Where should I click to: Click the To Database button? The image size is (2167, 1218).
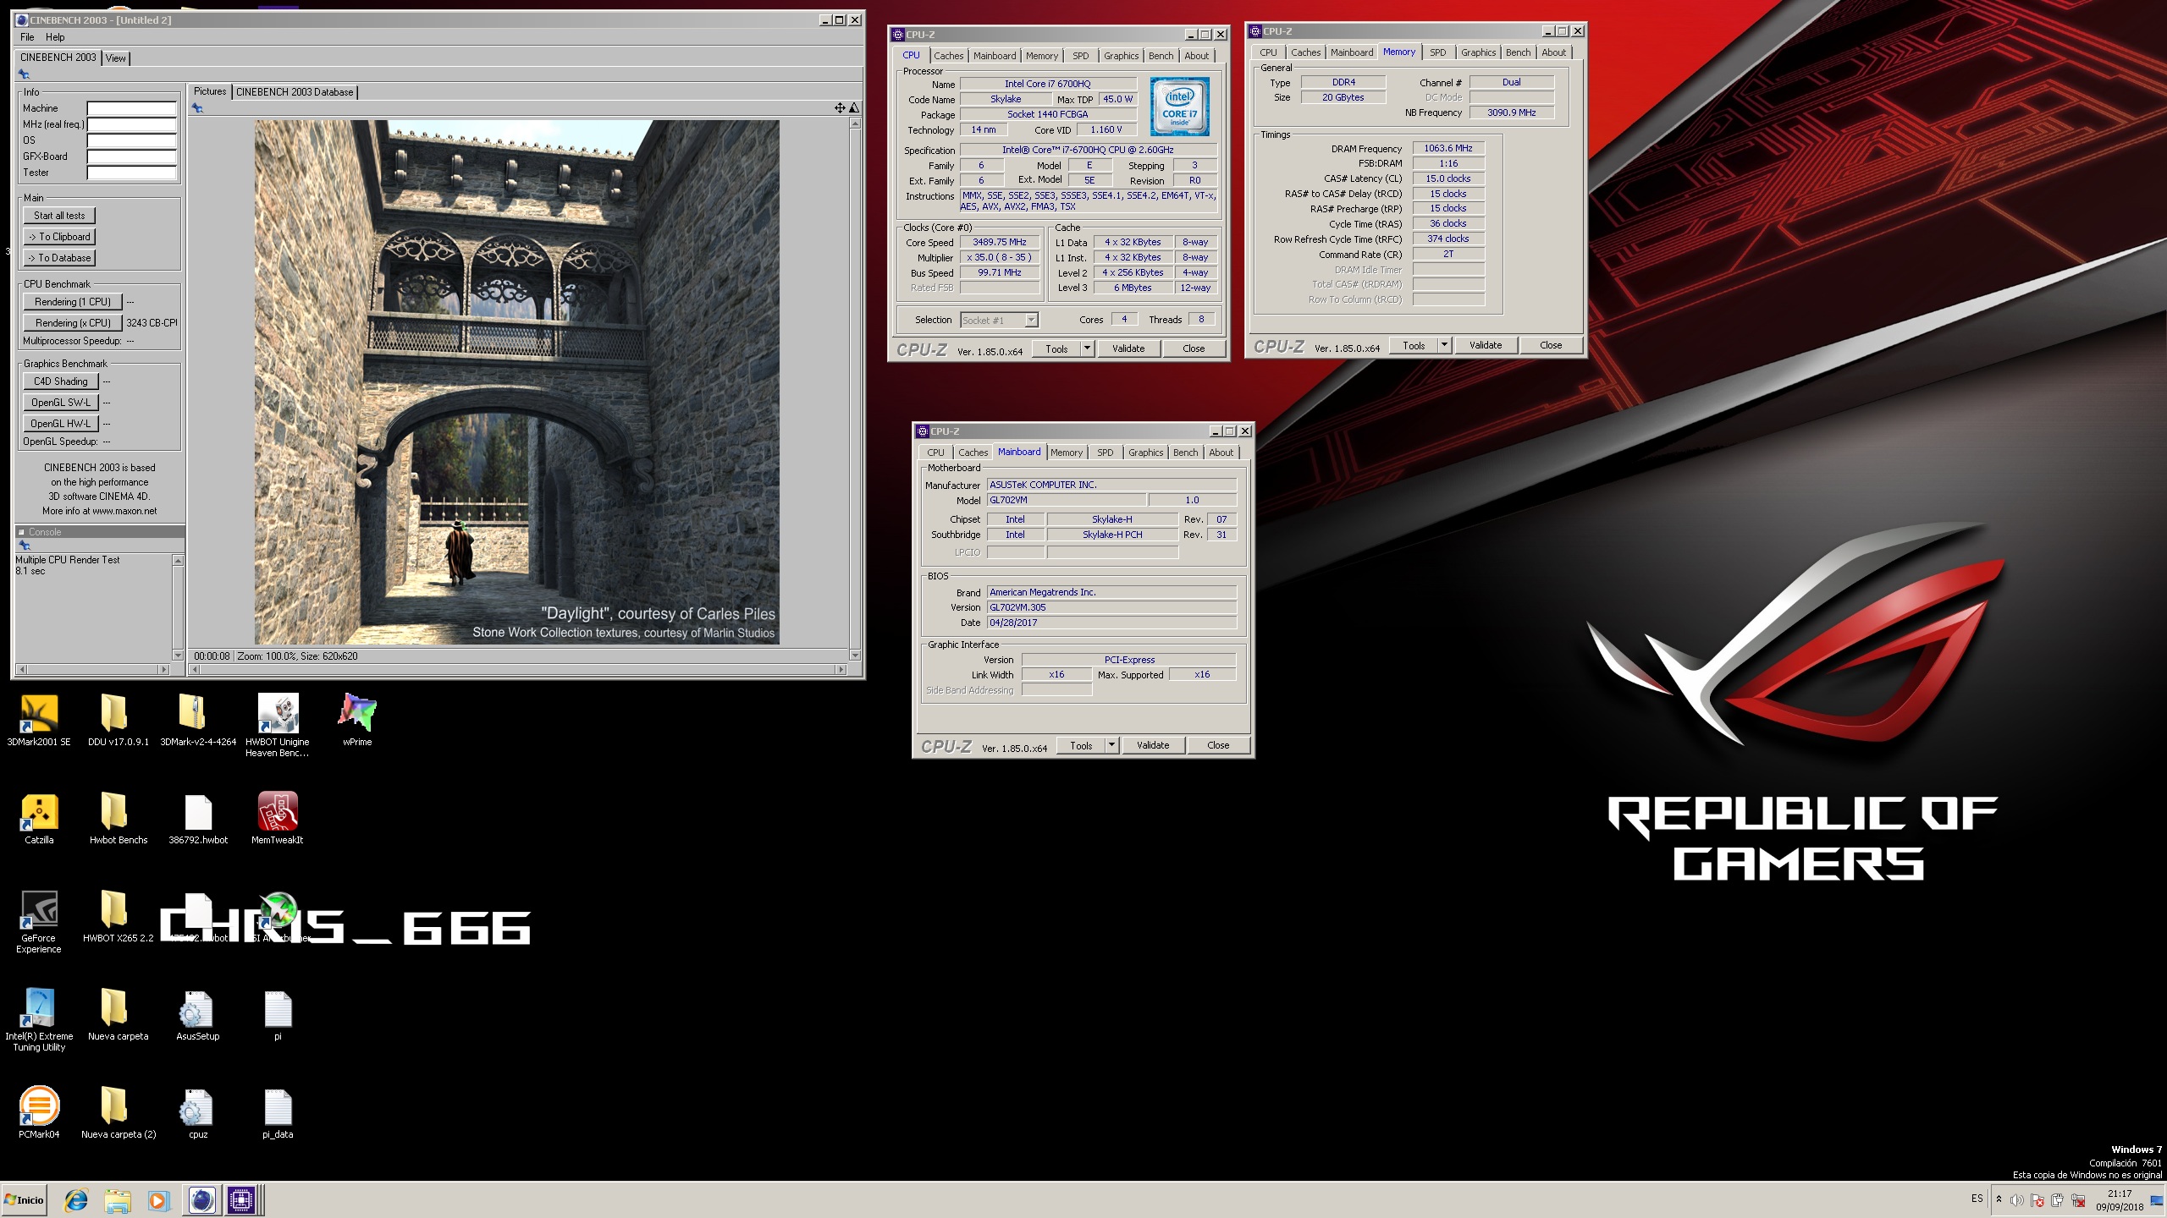coord(59,258)
